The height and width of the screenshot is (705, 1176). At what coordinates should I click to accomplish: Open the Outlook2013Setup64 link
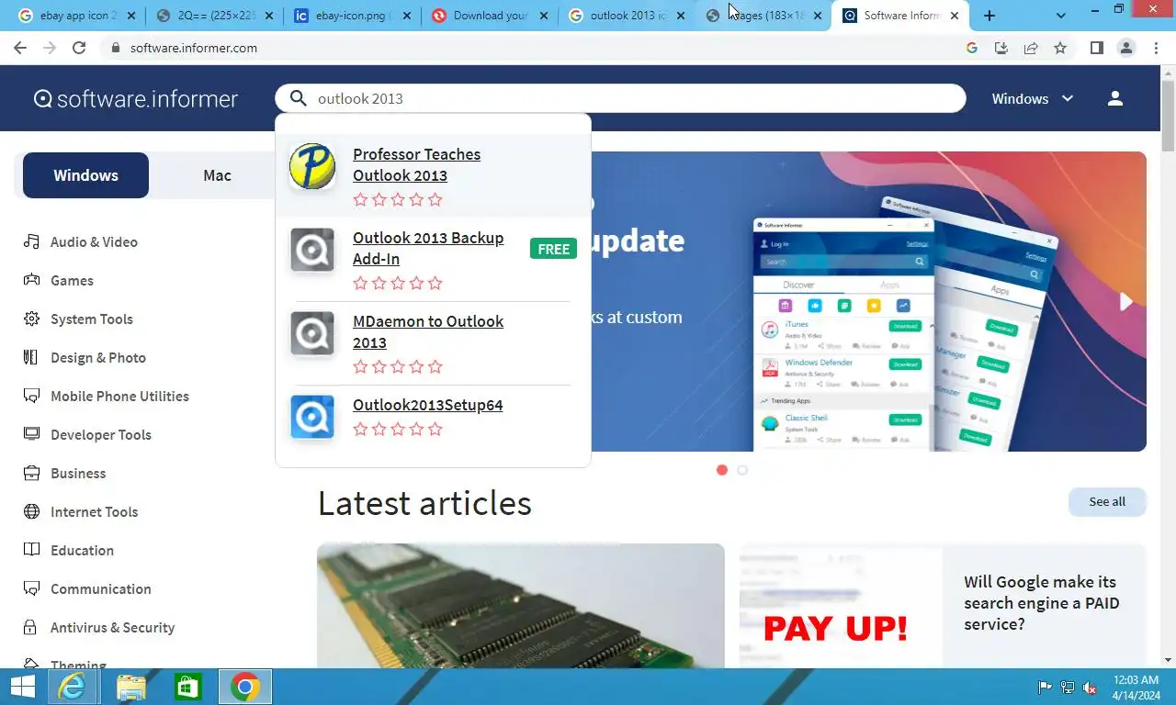(427, 405)
